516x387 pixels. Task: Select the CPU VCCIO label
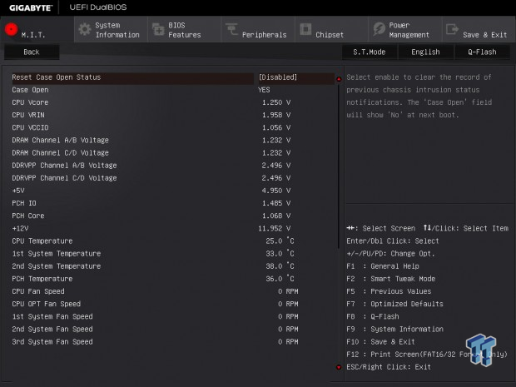30,127
